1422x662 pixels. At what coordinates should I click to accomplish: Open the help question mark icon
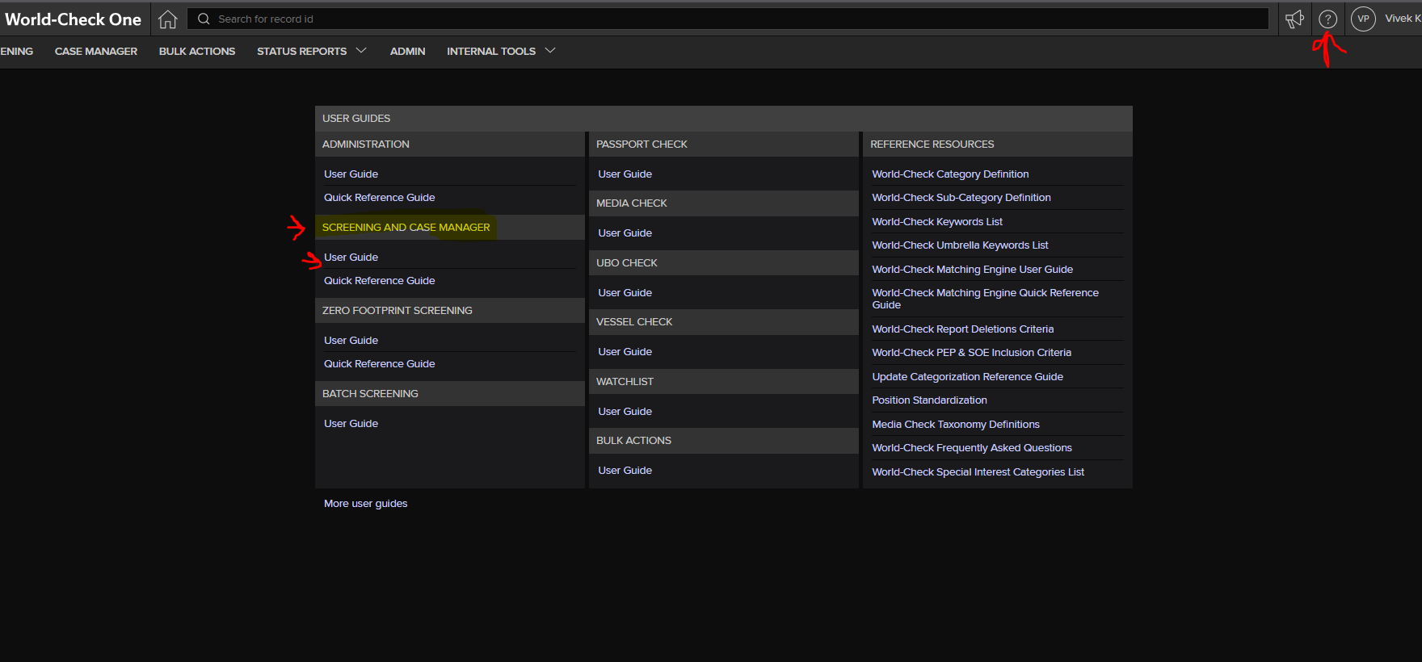coord(1327,19)
